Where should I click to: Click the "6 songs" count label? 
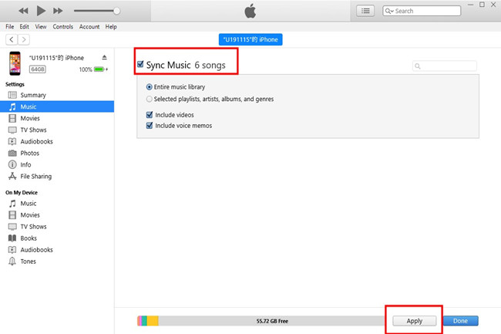(x=210, y=66)
